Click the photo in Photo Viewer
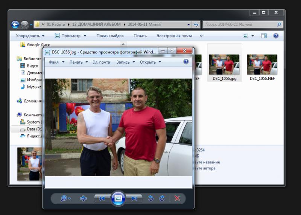The height and width of the screenshot is (215, 301). click(x=118, y=127)
